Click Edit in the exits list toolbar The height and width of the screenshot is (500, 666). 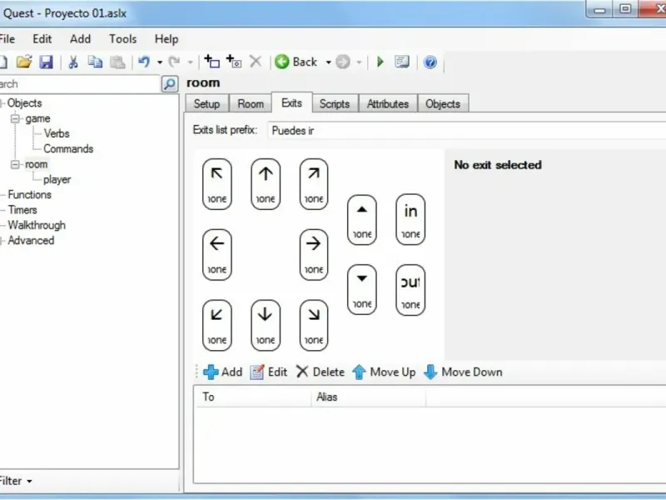[268, 372]
